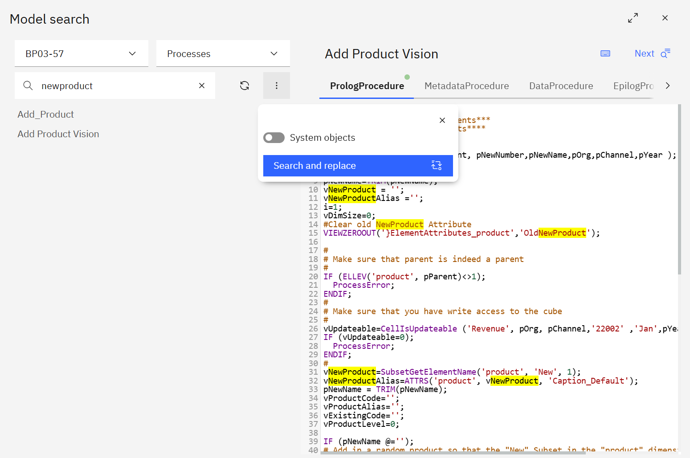
Task: Clear the newproduct search text
Action: (x=201, y=86)
